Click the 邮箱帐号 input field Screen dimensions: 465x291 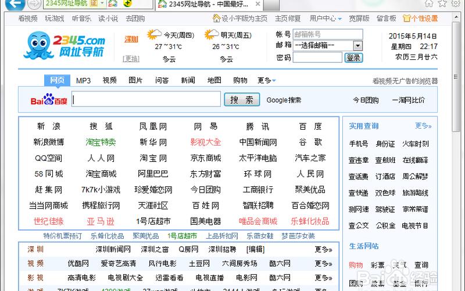(x=328, y=34)
